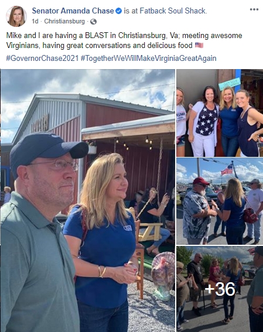Click the American flag emoji in post
263x332 pixels.
[x=199, y=45]
